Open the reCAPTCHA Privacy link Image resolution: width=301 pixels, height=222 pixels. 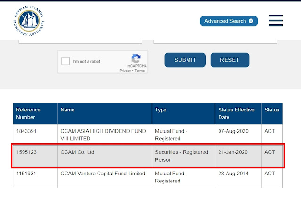coord(125,71)
